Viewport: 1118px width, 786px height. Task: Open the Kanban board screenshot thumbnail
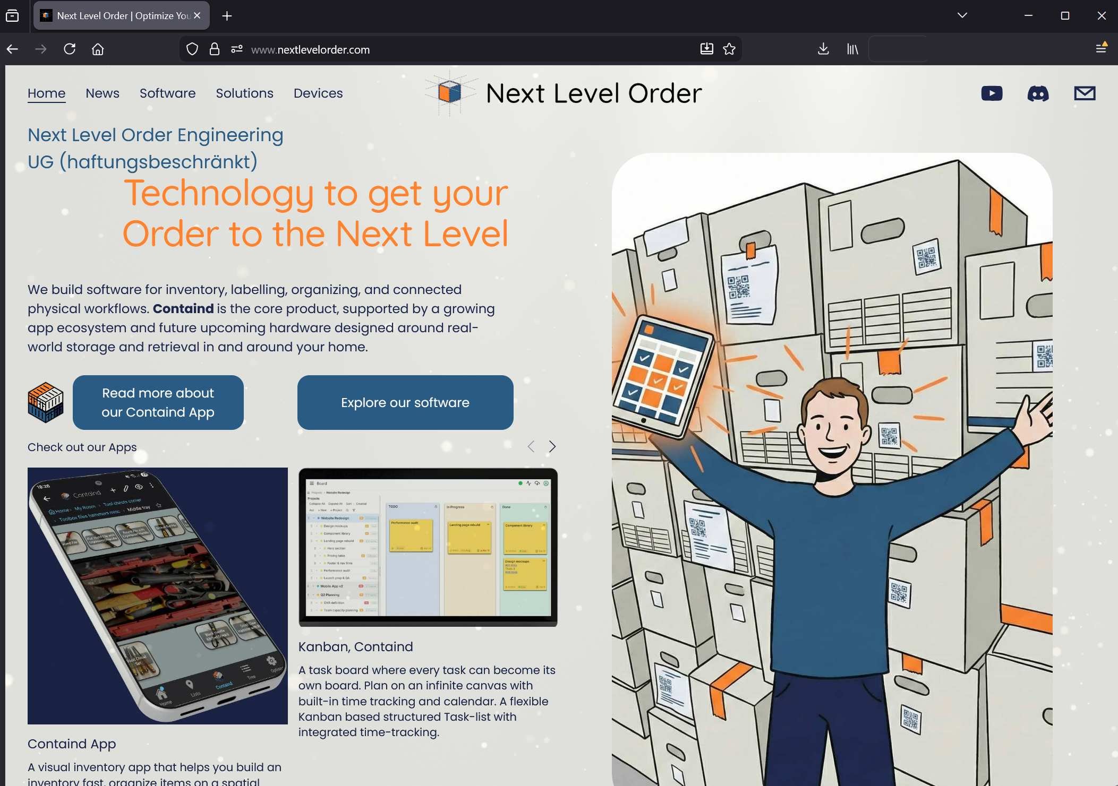(428, 547)
